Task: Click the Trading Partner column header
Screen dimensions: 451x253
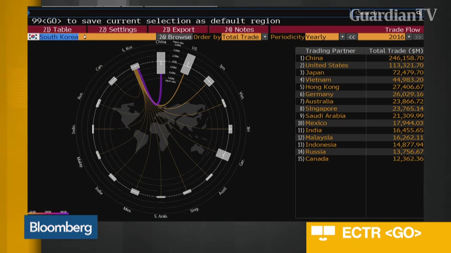Action: point(330,51)
